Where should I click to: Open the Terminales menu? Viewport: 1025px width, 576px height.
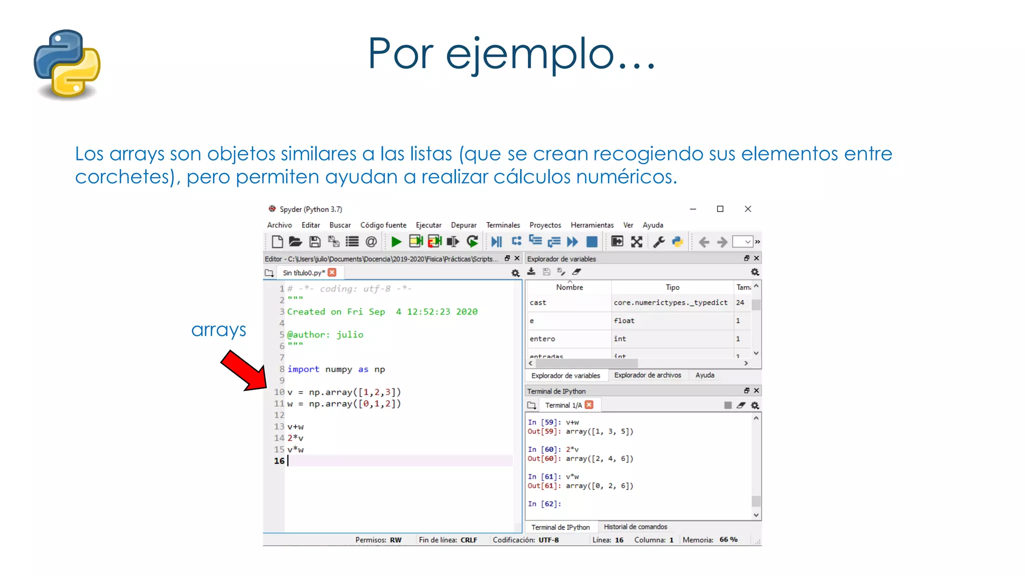[503, 225]
